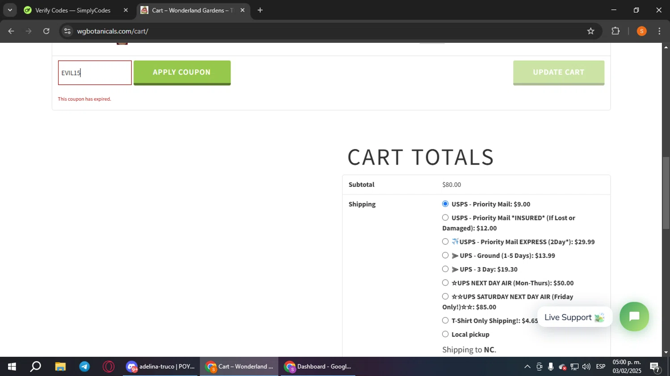Choose the Local pickup option
670x376 pixels.
pyautogui.click(x=445, y=334)
